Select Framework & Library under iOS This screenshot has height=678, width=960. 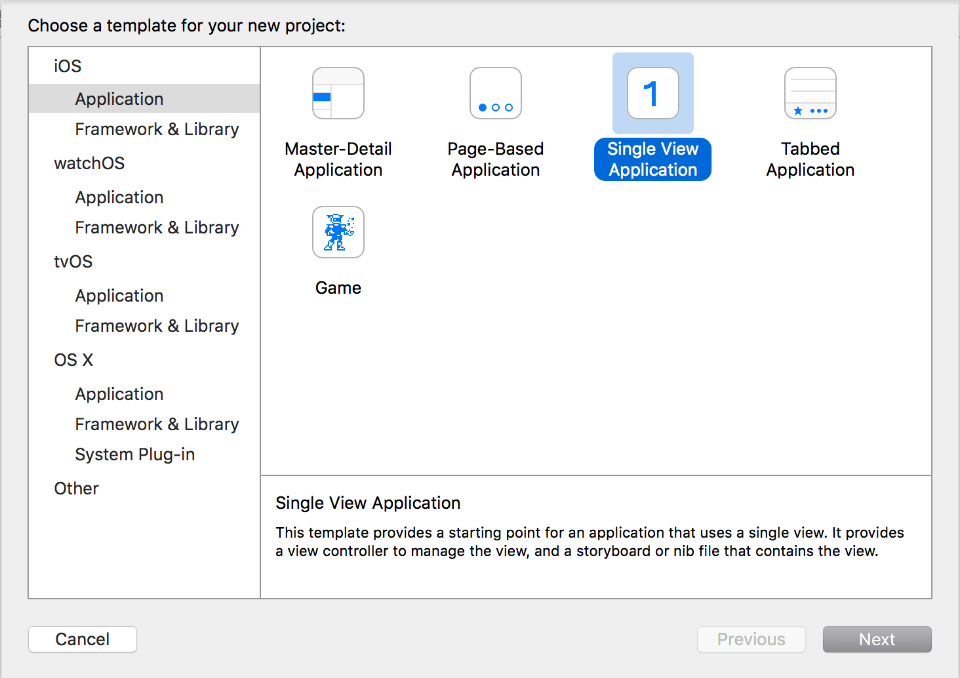pos(157,129)
